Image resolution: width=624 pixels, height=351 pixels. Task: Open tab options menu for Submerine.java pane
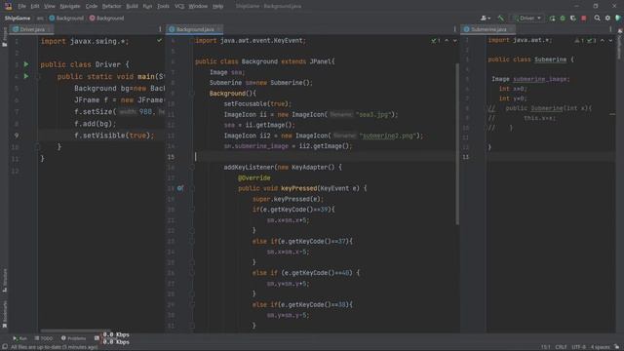click(610, 29)
